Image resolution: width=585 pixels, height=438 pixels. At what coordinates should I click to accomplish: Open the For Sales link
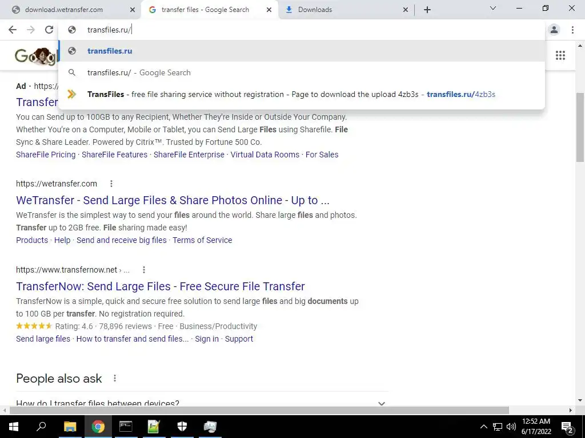[322, 155]
